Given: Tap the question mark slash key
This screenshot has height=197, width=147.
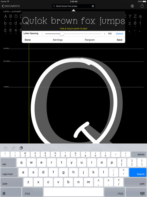Looking at the screenshot, I should coord(119,182).
